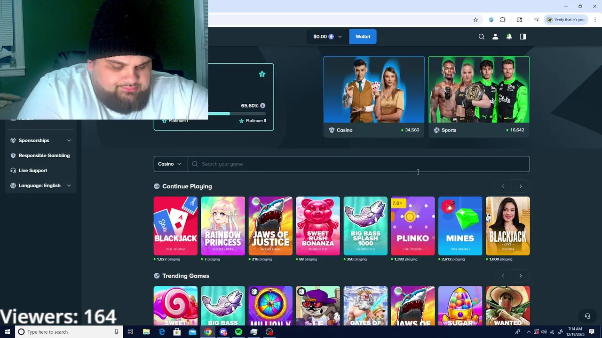Click the Type here to search box
This screenshot has width=602, height=338.
coord(69,332)
